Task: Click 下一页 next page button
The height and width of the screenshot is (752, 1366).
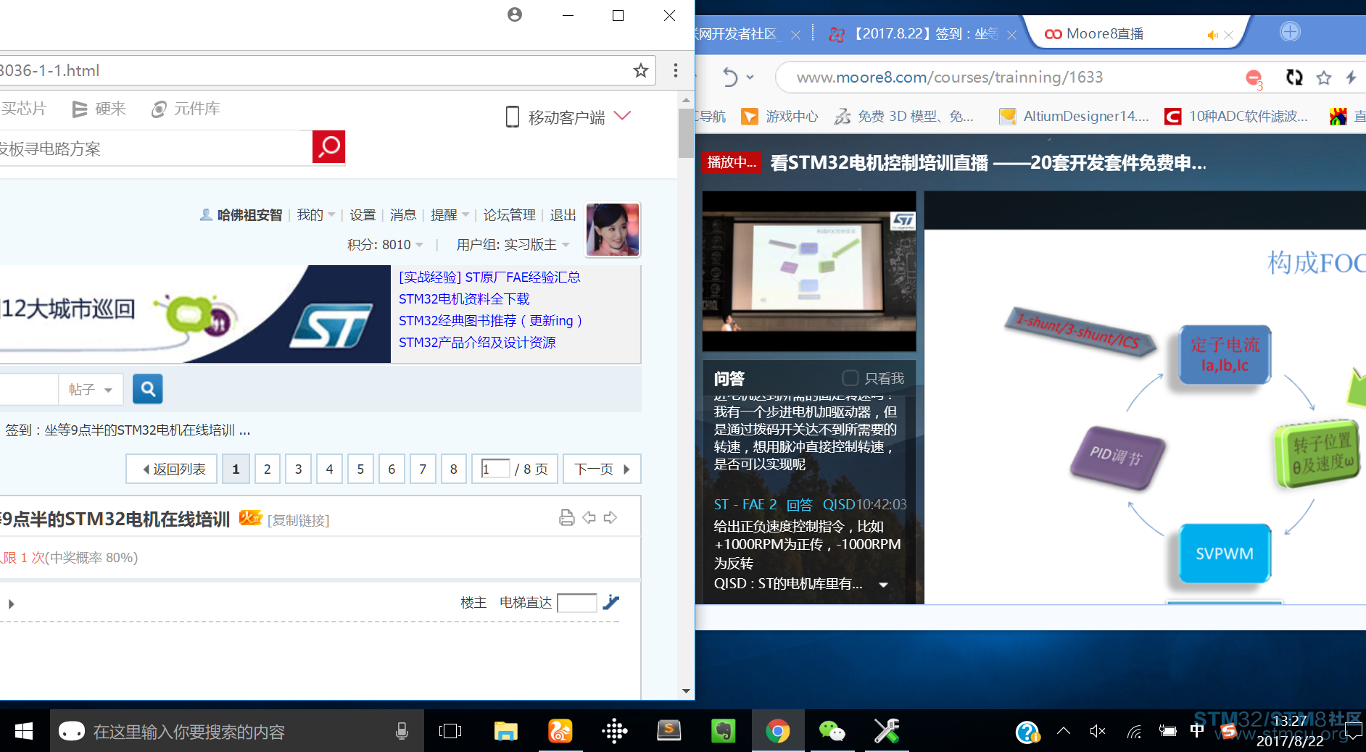Action: (601, 469)
